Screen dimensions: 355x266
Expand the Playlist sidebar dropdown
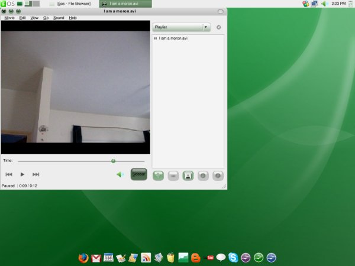tap(182, 27)
